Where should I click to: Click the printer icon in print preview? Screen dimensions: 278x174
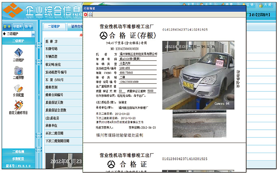[x=91, y=15]
